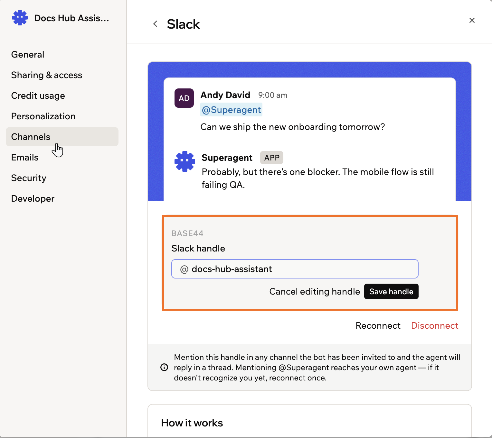Click the How it works heading
Image resolution: width=492 pixels, height=438 pixels.
(192, 423)
